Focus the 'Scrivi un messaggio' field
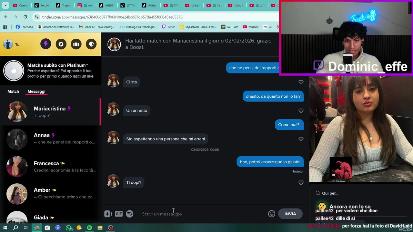The image size is (413, 232). (203, 214)
